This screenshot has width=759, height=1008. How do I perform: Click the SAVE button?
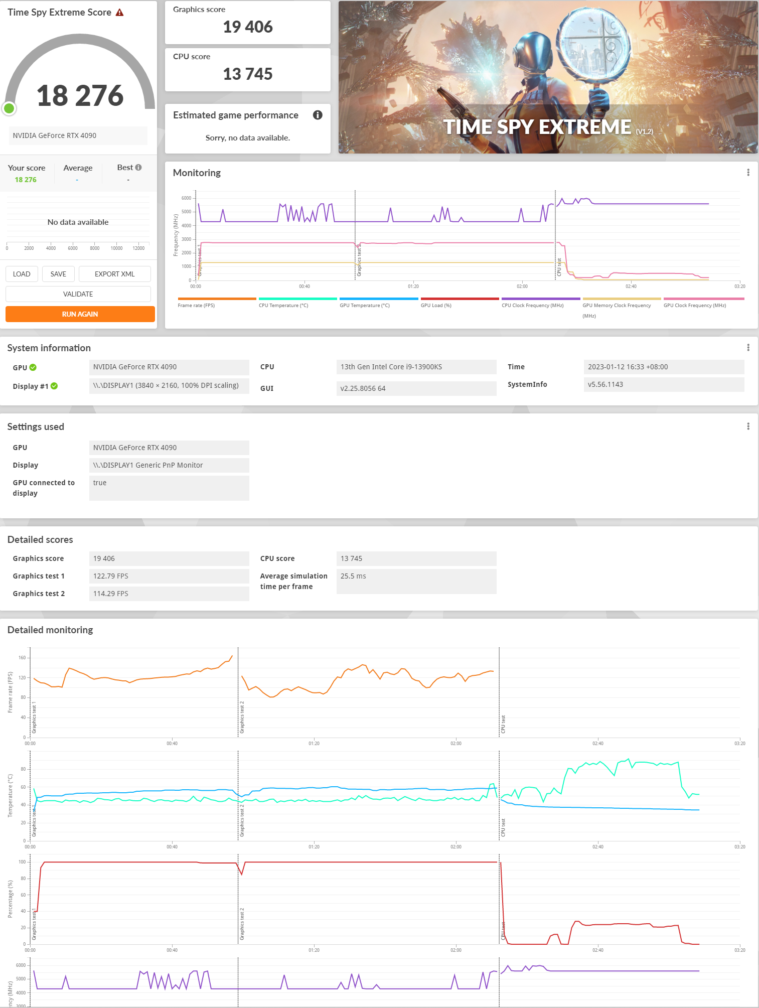point(58,274)
